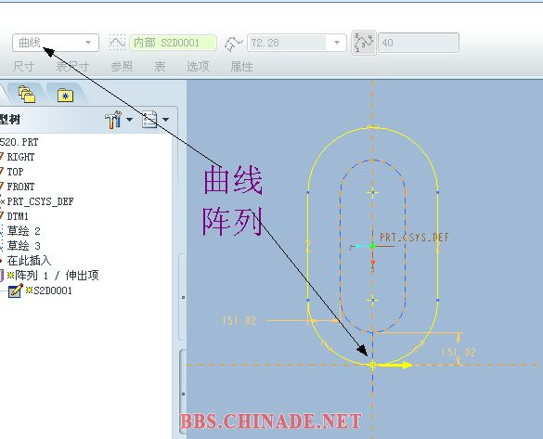Click the S2D0001 sketch icon in tree
This screenshot has height=439, width=543.
15,291
